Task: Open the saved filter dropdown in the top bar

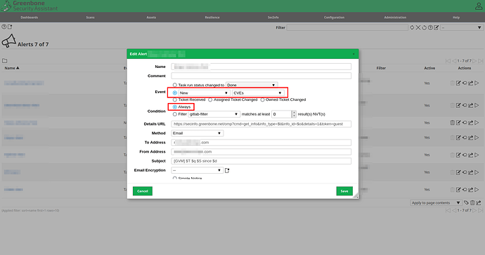Action: coord(462,27)
